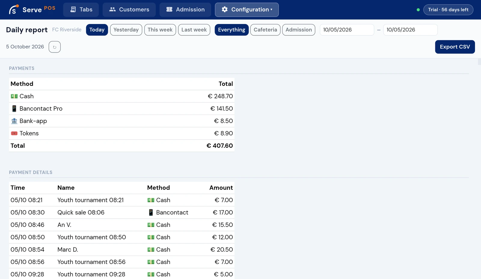Viewport: 481px width, 279px height.
Task: Click the € 407.60 grand total
Action: click(x=220, y=146)
